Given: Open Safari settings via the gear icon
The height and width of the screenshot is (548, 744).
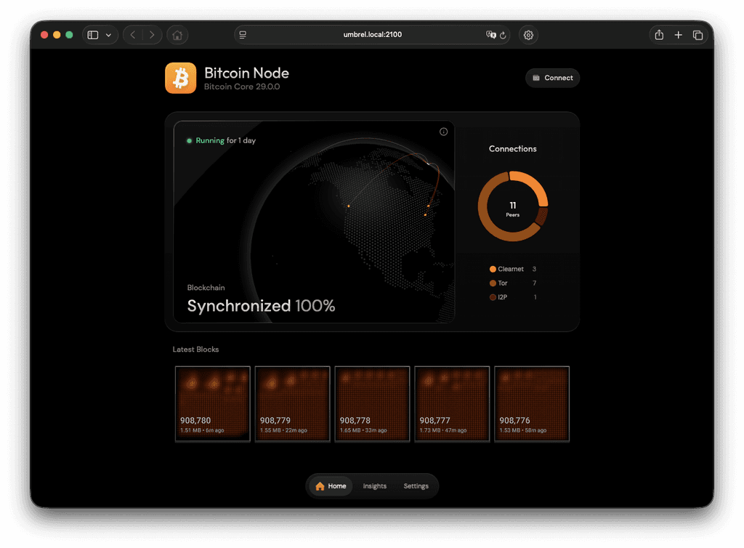Looking at the screenshot, I should [528, 34].
